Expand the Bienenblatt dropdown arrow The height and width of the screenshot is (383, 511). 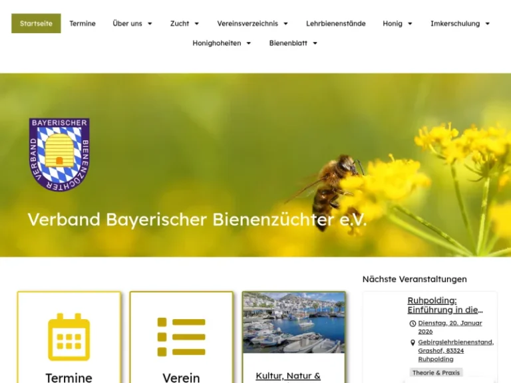(315, 43)
